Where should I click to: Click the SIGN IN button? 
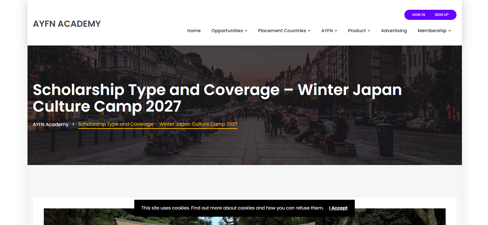[x=418, y=15]
